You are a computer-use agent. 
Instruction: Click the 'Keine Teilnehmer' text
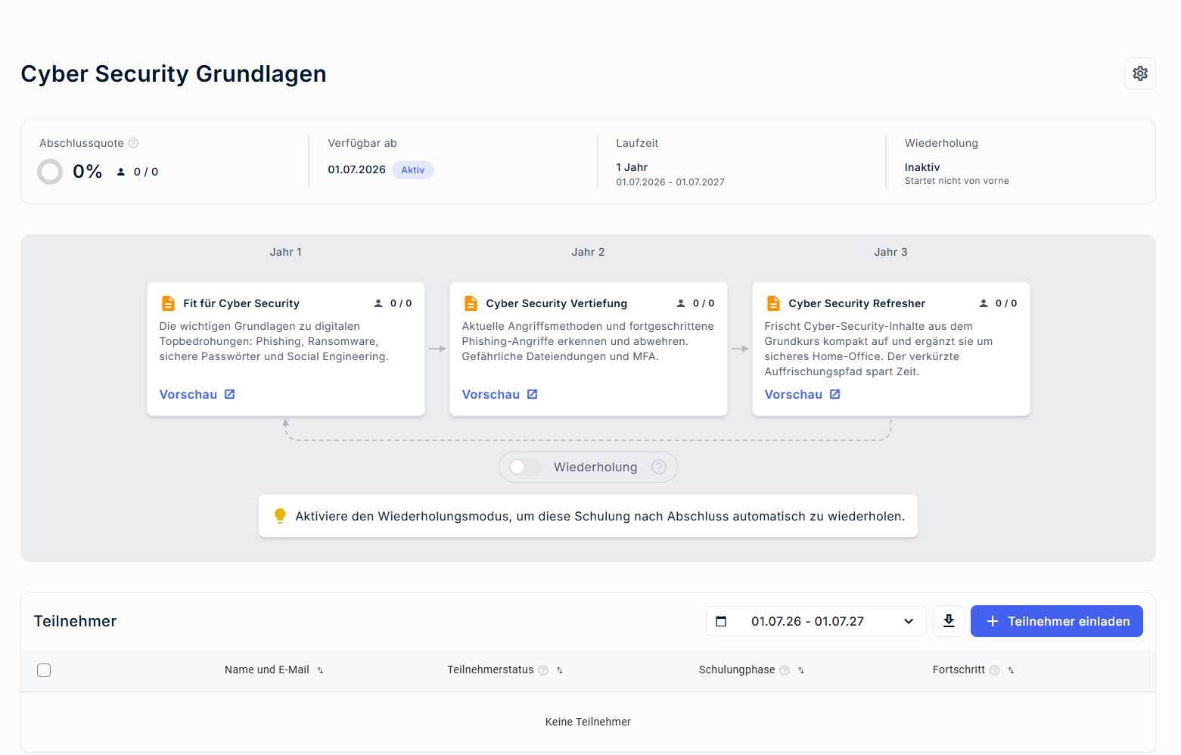click(x=588, y=722)
